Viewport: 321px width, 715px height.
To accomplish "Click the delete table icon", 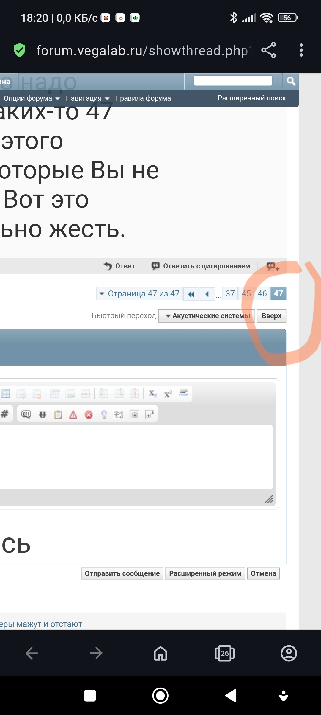I will (x=37, y=394).
